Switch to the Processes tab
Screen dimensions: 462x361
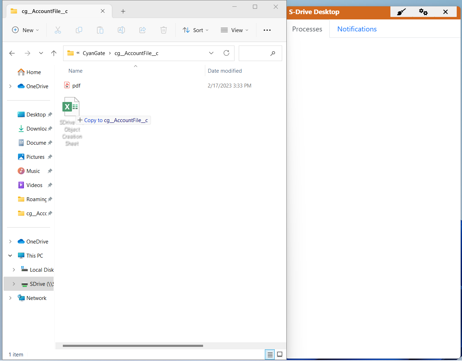tap(307, 29)
